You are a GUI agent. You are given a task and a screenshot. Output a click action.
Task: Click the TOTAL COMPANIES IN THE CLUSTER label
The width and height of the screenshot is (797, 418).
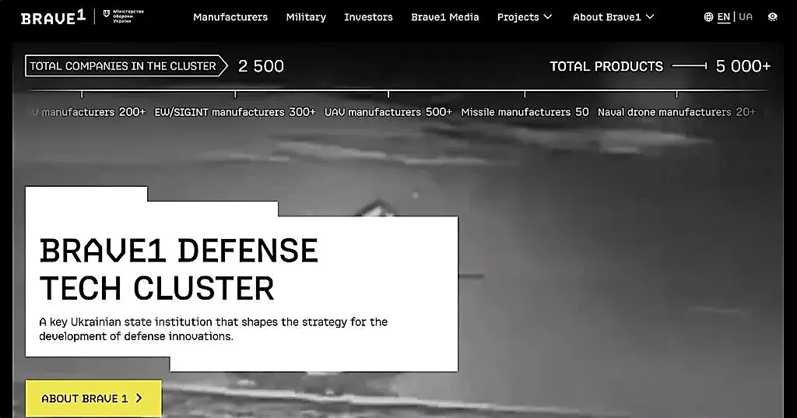[x=124, y=66]
